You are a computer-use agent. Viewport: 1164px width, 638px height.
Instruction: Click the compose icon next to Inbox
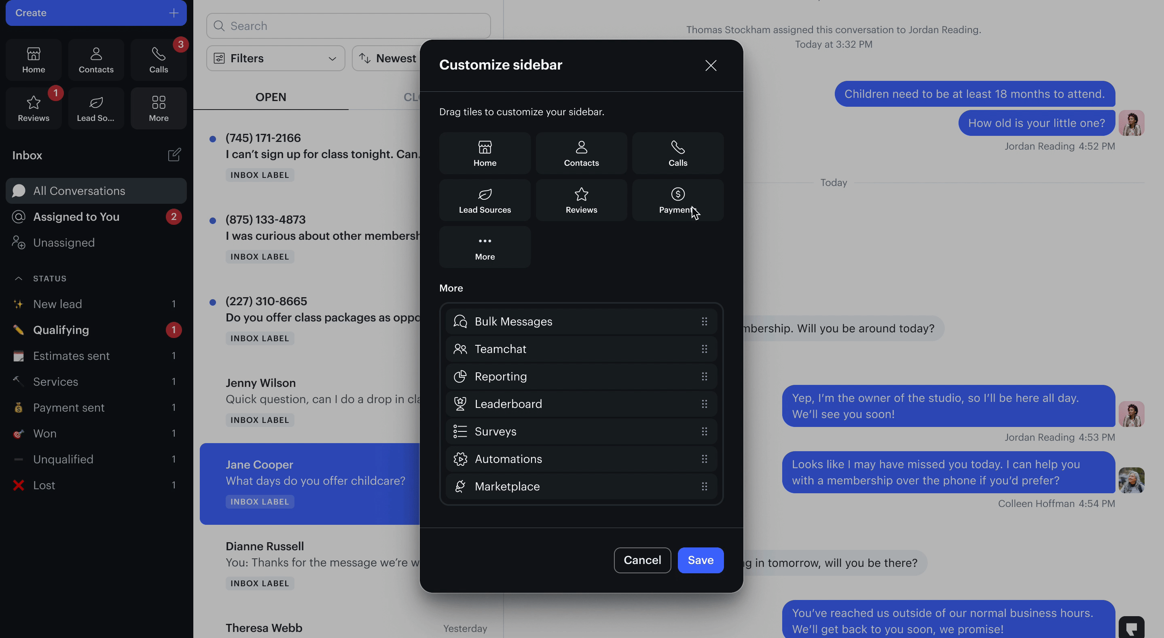tap(174, 155)
